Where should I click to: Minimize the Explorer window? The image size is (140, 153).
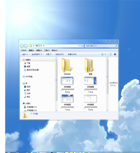point(106,41)
